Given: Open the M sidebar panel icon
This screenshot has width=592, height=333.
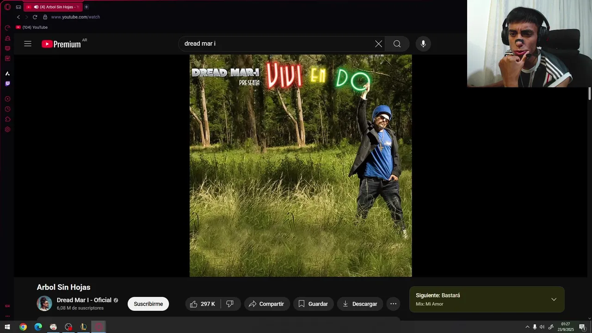Looking at the screenshot, I should [7, 58].
